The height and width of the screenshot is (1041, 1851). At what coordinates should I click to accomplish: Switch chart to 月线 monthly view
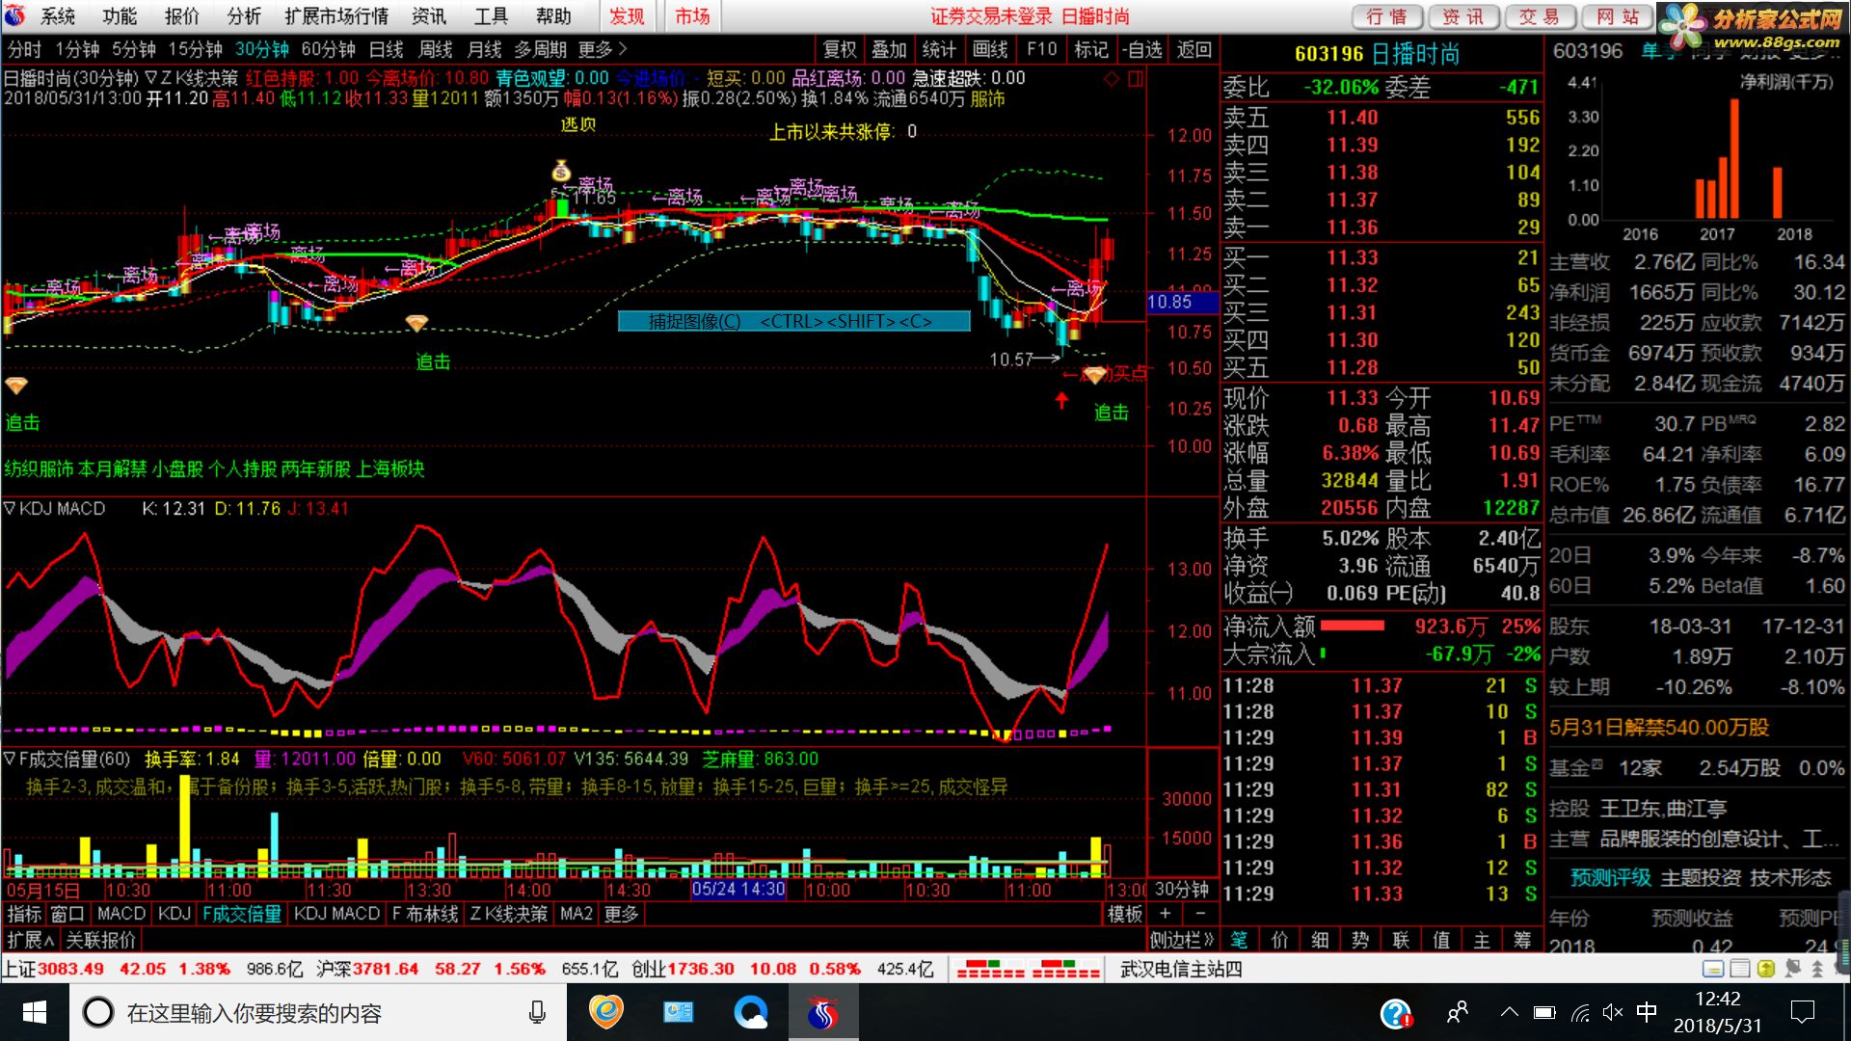484,49
